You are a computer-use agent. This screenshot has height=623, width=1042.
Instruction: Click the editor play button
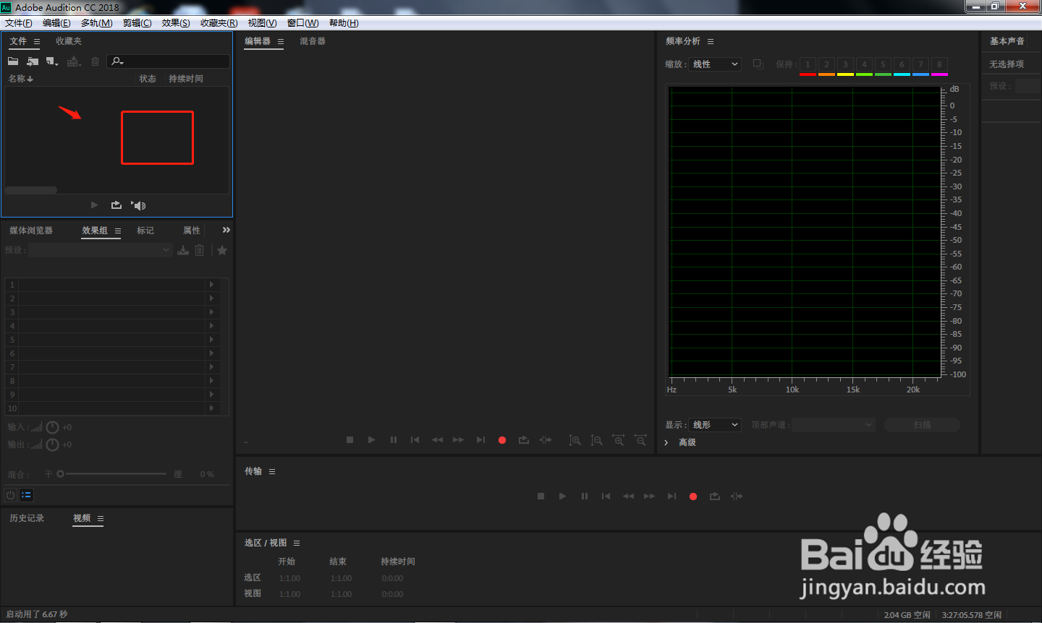click(x=371, y=439)
